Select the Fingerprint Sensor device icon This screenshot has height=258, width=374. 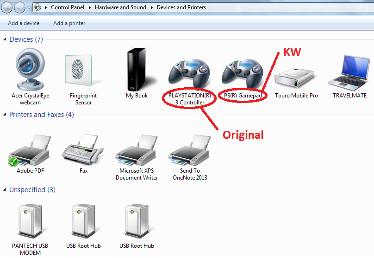[x=79, y=70]
